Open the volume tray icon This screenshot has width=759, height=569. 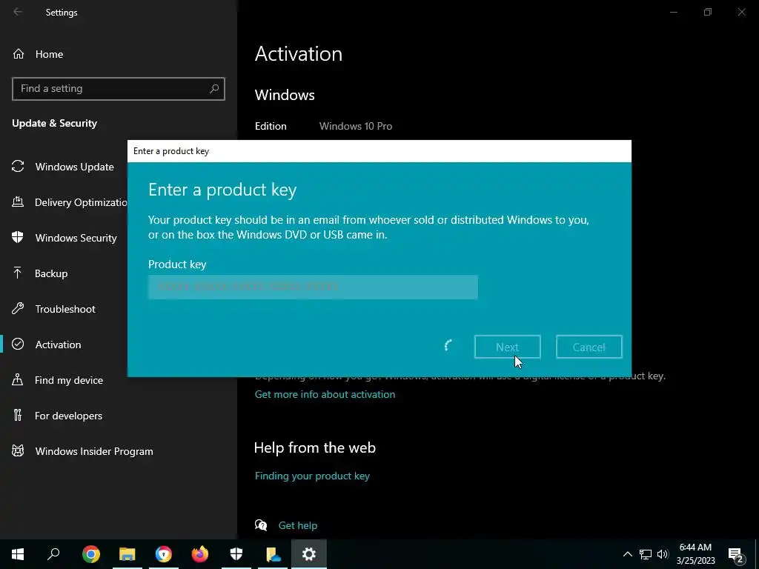point(663,554)
